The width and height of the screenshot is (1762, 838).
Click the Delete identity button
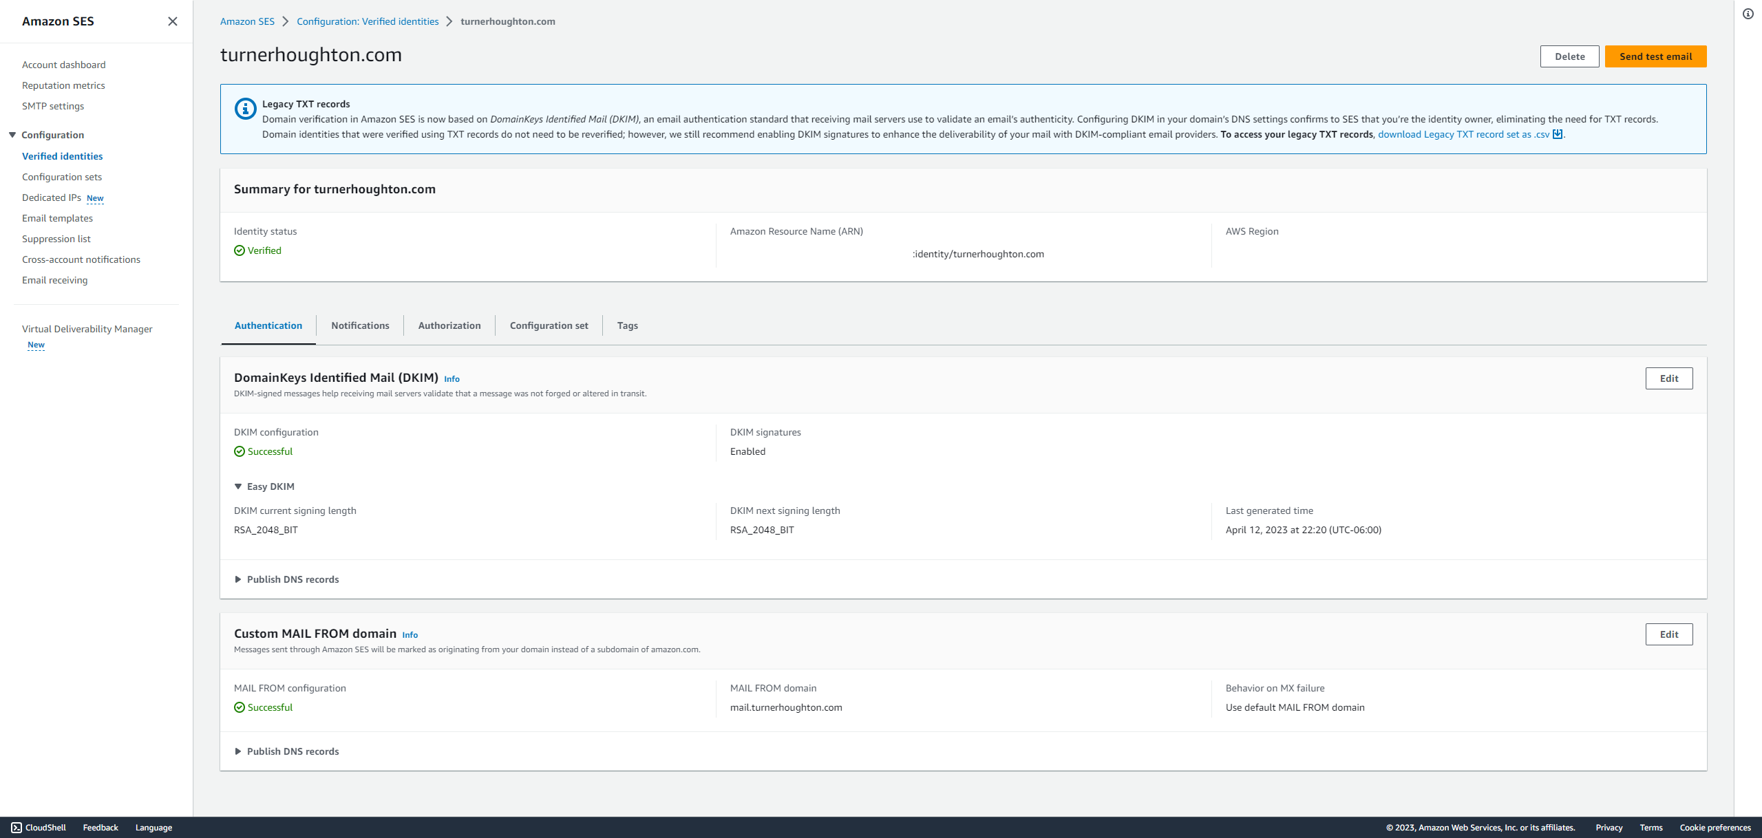coord(1570,56)
